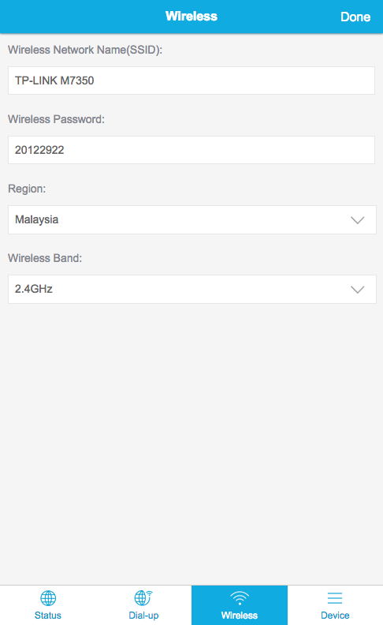Click the Wireless Network Name(SSID) label
383x625 pixels.
pos(85,50)
